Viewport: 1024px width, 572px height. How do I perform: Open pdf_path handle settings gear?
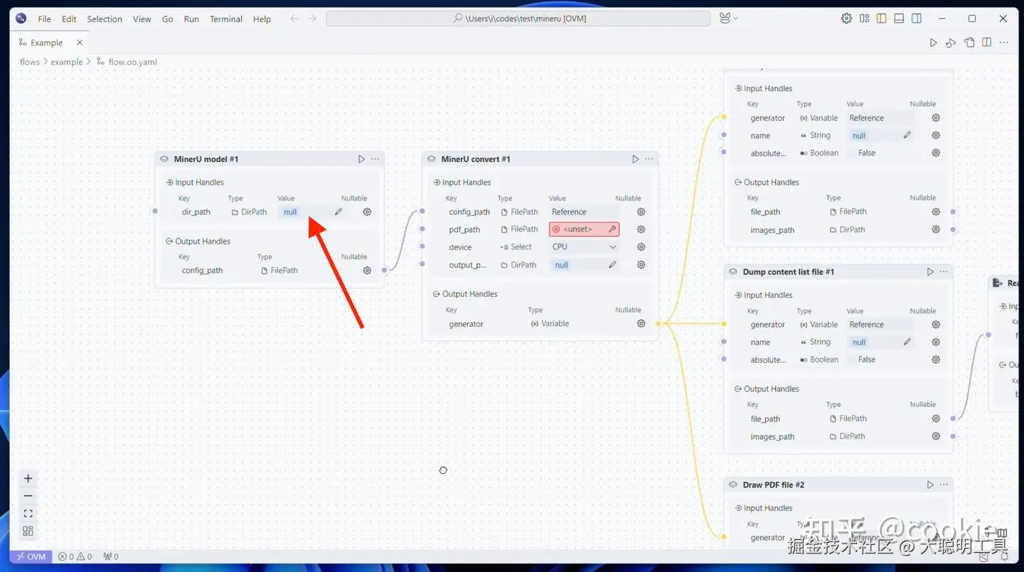coord(641,230)
